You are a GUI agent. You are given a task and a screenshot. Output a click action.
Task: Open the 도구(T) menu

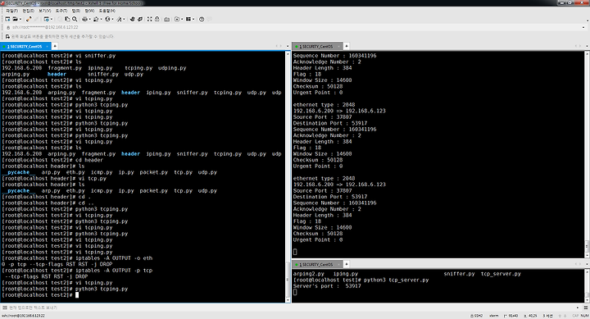pos(61,11)
